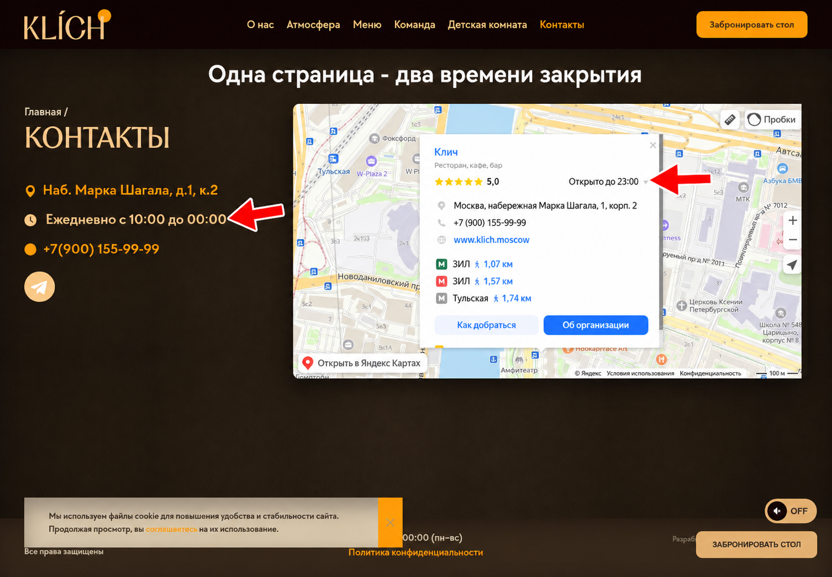
Task: Click the globe icon near www.klich.moscow
Action: click(x=441, y=240)
